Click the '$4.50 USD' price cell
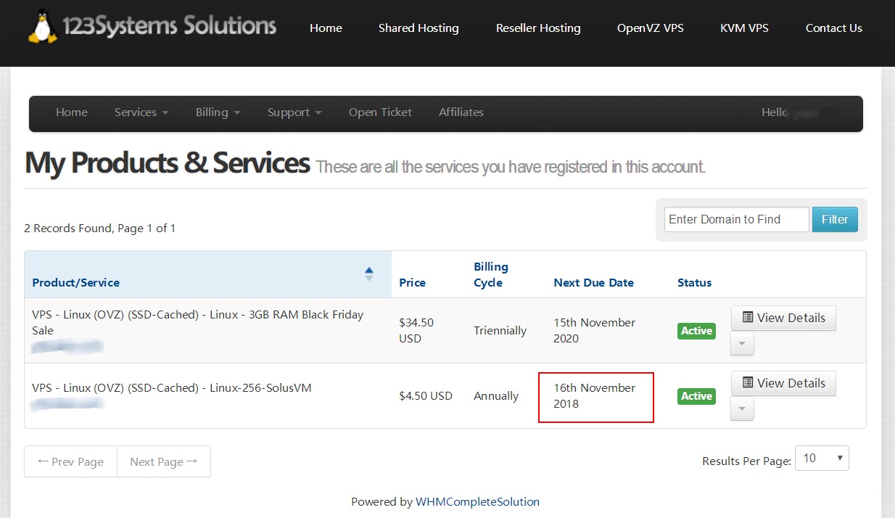Viewport: 895px width, 518px height. pos(426,396)
